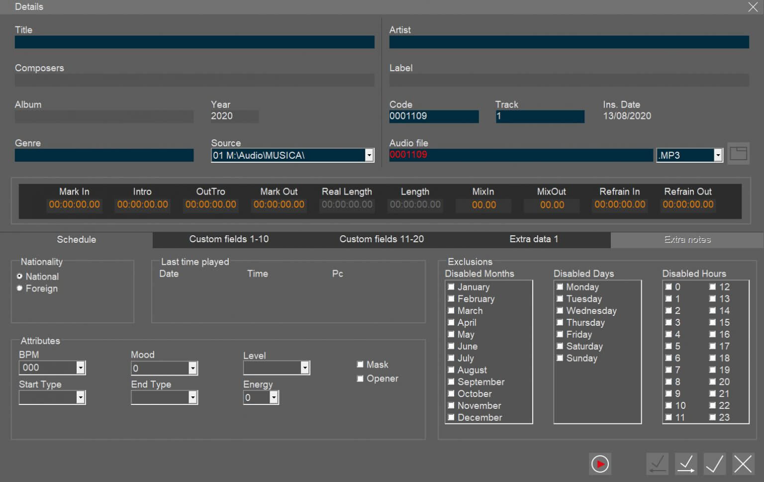Select the Foreign nationality radio button

click(x=19, y=288)
